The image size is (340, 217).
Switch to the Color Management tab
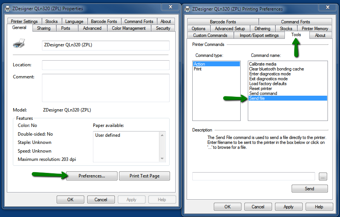point(129,28)
